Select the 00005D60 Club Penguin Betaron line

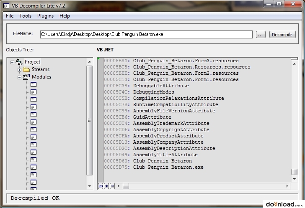click(x=148, y=161)
